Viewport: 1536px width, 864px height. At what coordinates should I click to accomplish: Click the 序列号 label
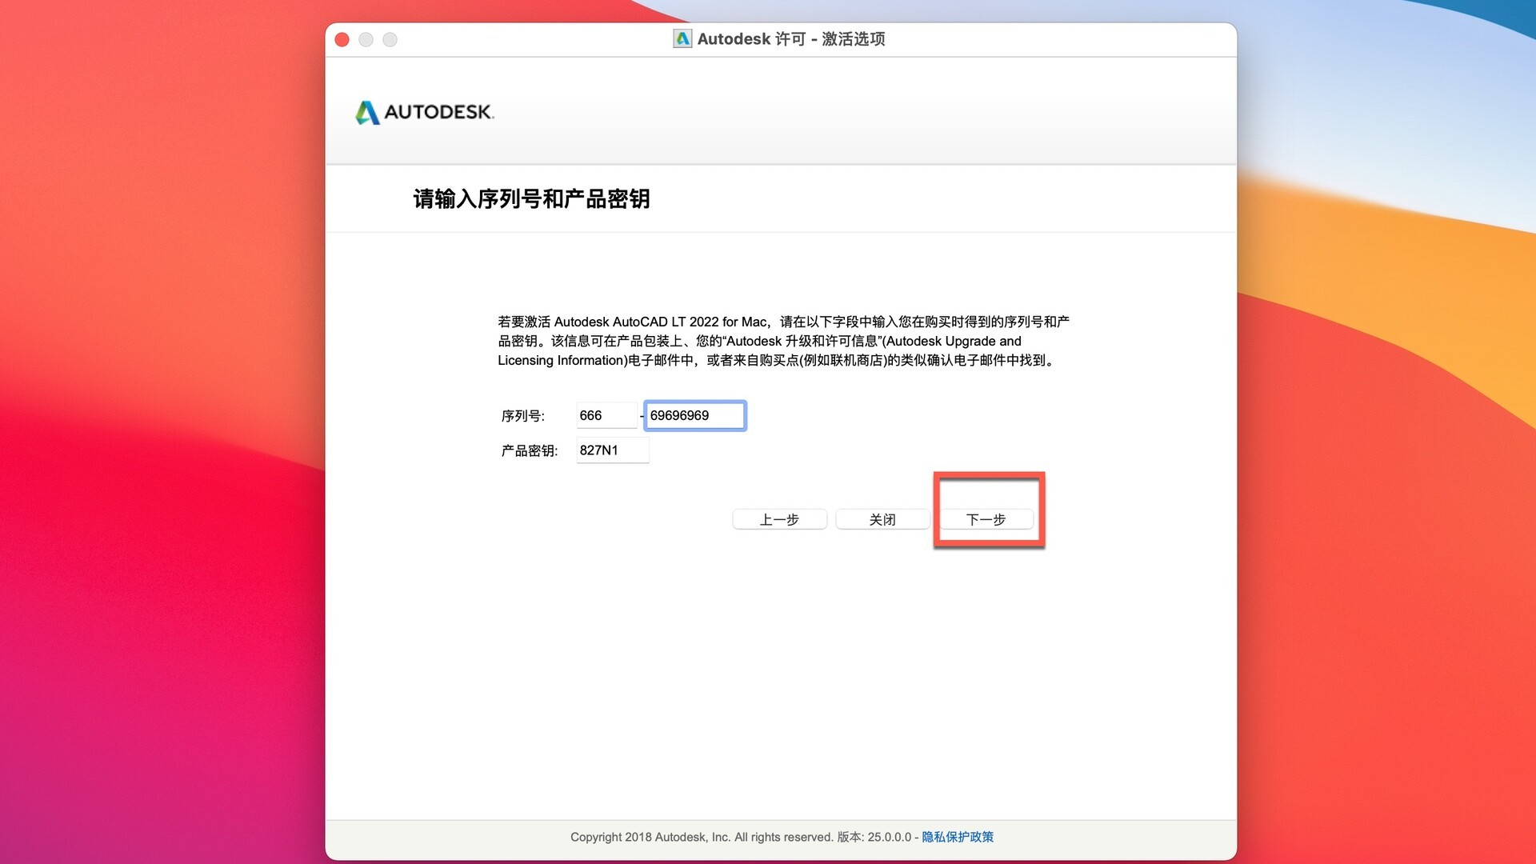pos(522,416)
